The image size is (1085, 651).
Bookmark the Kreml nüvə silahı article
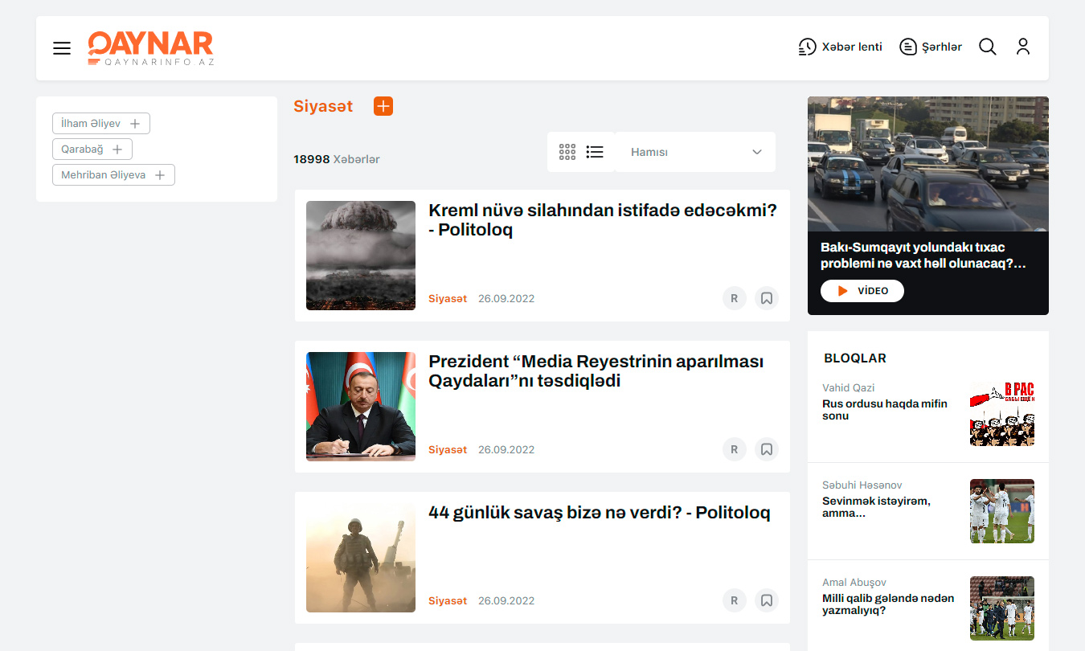[767, 299]
